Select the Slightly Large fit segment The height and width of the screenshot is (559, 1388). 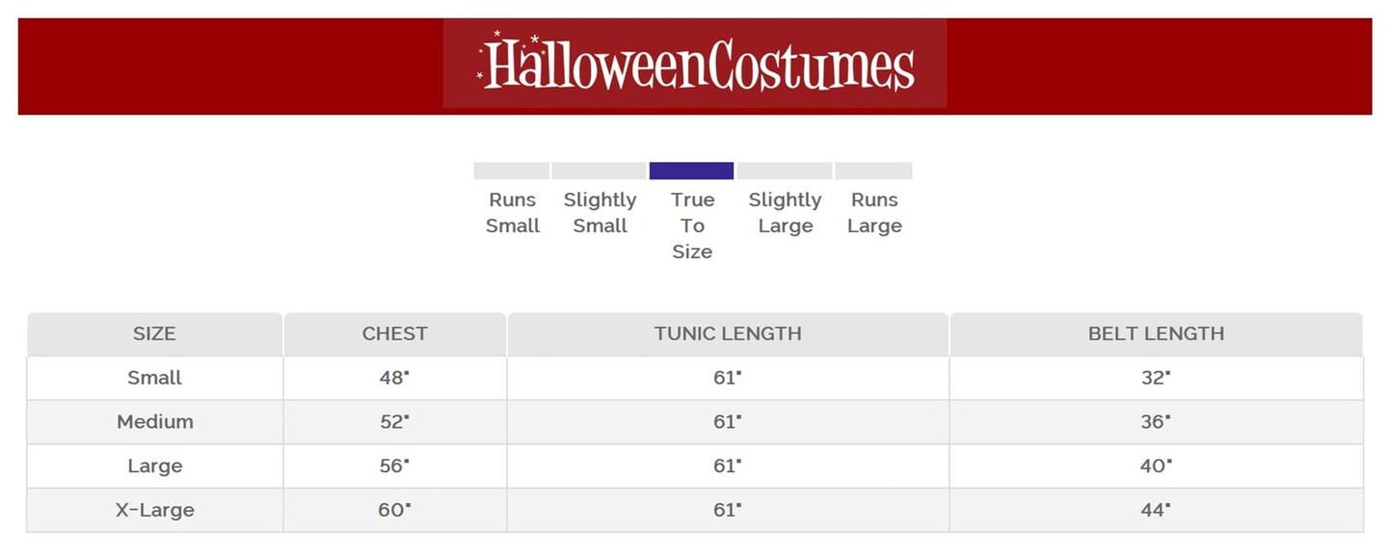784,171
